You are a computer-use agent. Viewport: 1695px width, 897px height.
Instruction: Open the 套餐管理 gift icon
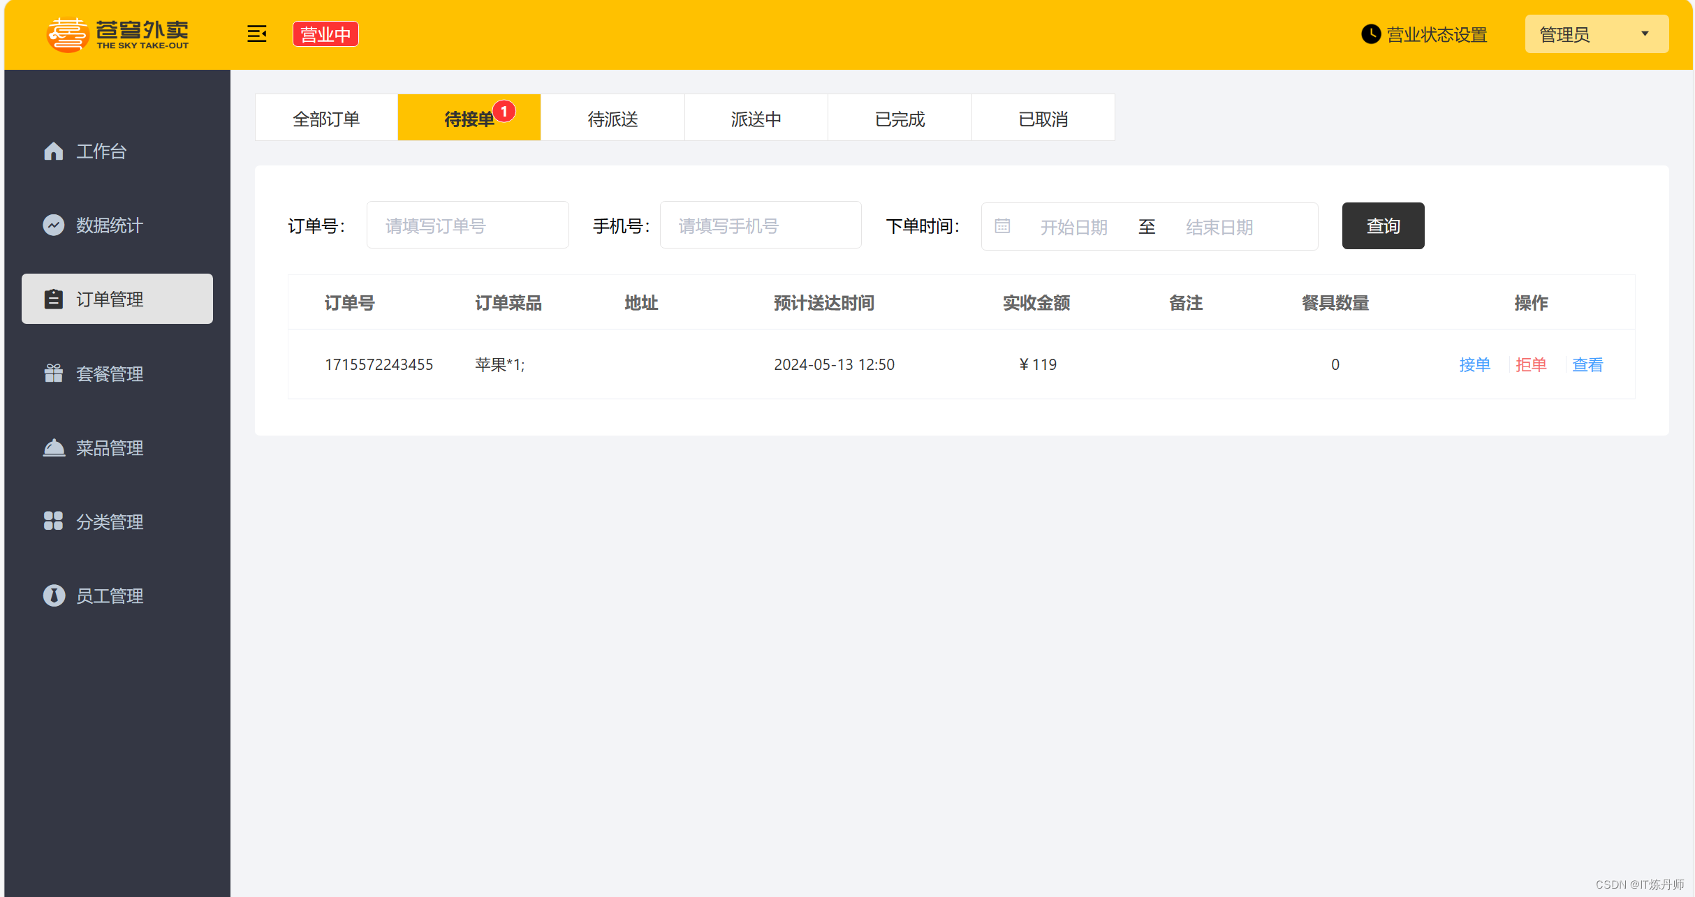pyautogui.click(x=54, y=373)
